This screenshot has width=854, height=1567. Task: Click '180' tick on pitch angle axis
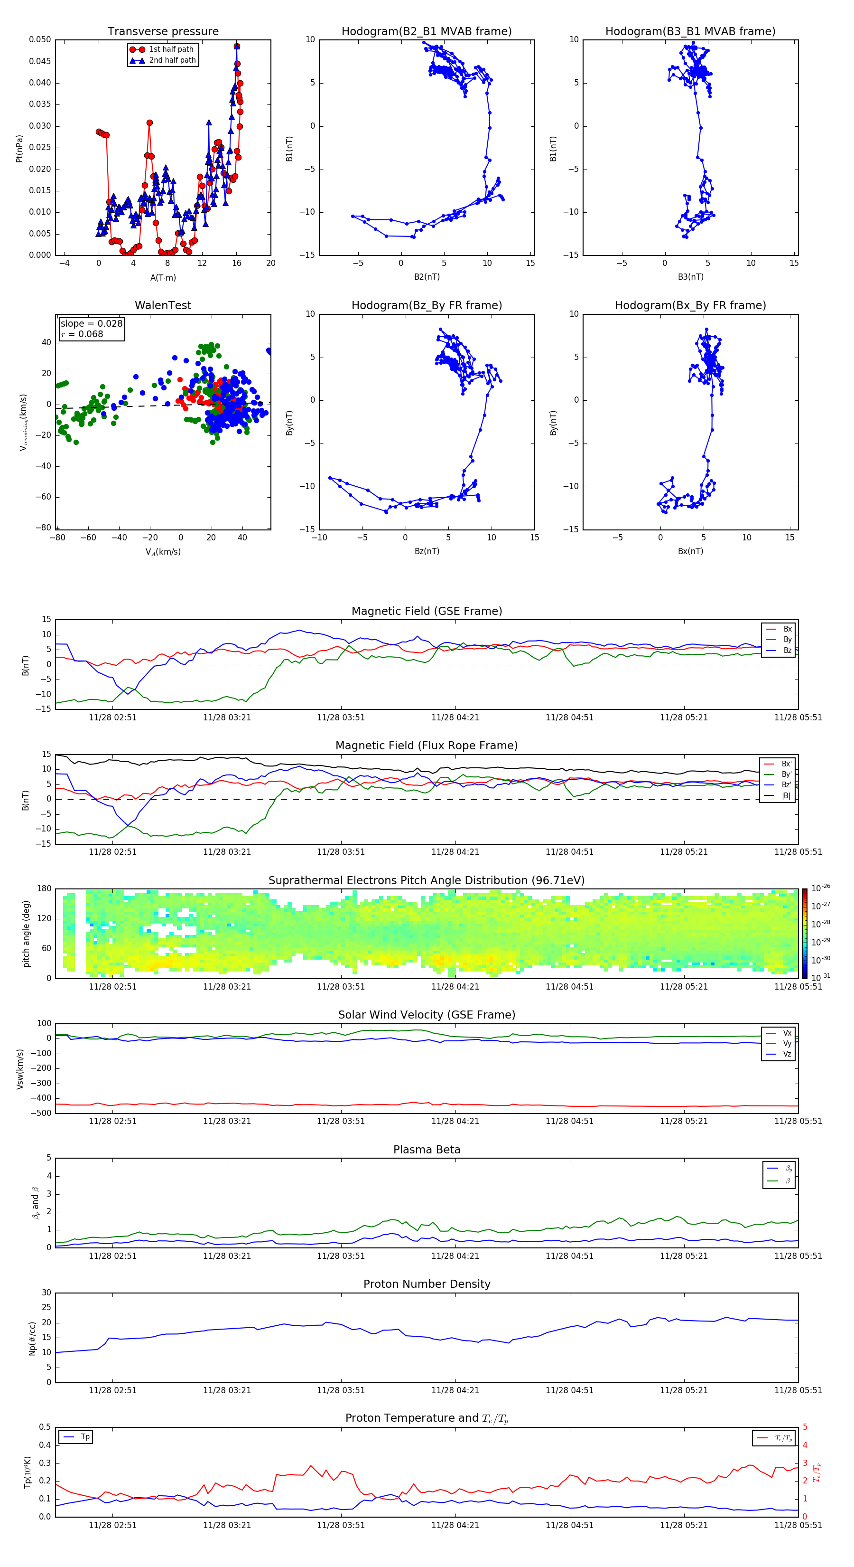tap(45, 889)
